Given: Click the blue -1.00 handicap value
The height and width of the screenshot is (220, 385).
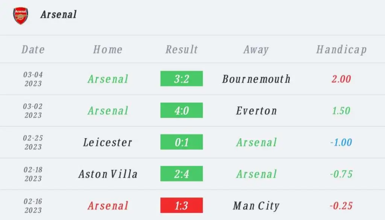Looking at the screenshot, I should coord(341,142).
